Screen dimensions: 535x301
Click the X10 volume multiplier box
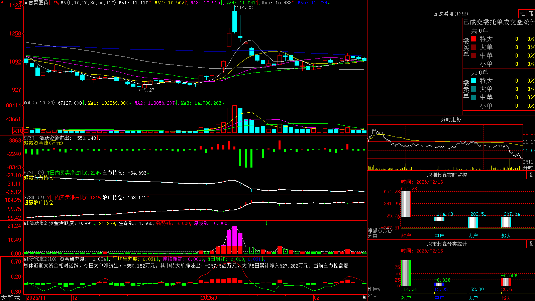(x=18, y=131)
